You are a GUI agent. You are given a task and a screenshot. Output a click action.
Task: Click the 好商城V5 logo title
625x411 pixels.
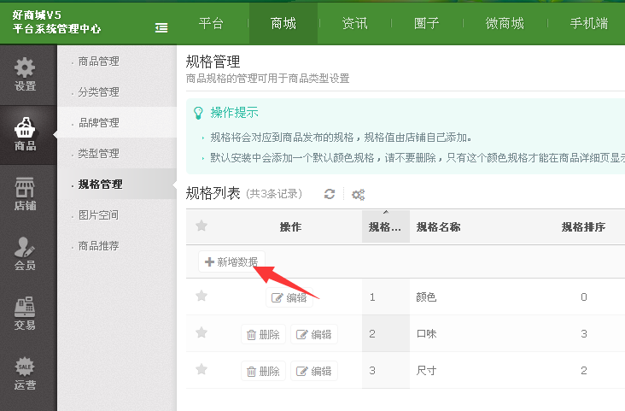click(x=37, y=15)
